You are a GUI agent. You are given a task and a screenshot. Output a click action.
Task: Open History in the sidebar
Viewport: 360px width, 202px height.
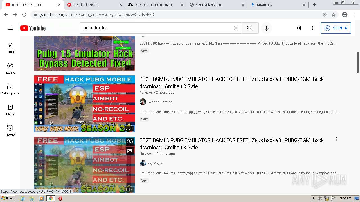click(10, 131)
